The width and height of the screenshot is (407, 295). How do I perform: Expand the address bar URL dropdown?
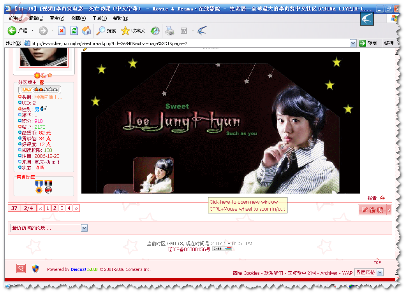[x=353, y=43]
